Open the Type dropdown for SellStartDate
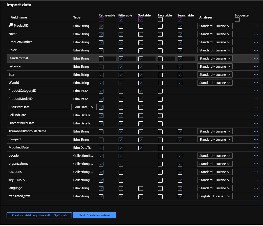The image size is (263, 226). [84, 107]
